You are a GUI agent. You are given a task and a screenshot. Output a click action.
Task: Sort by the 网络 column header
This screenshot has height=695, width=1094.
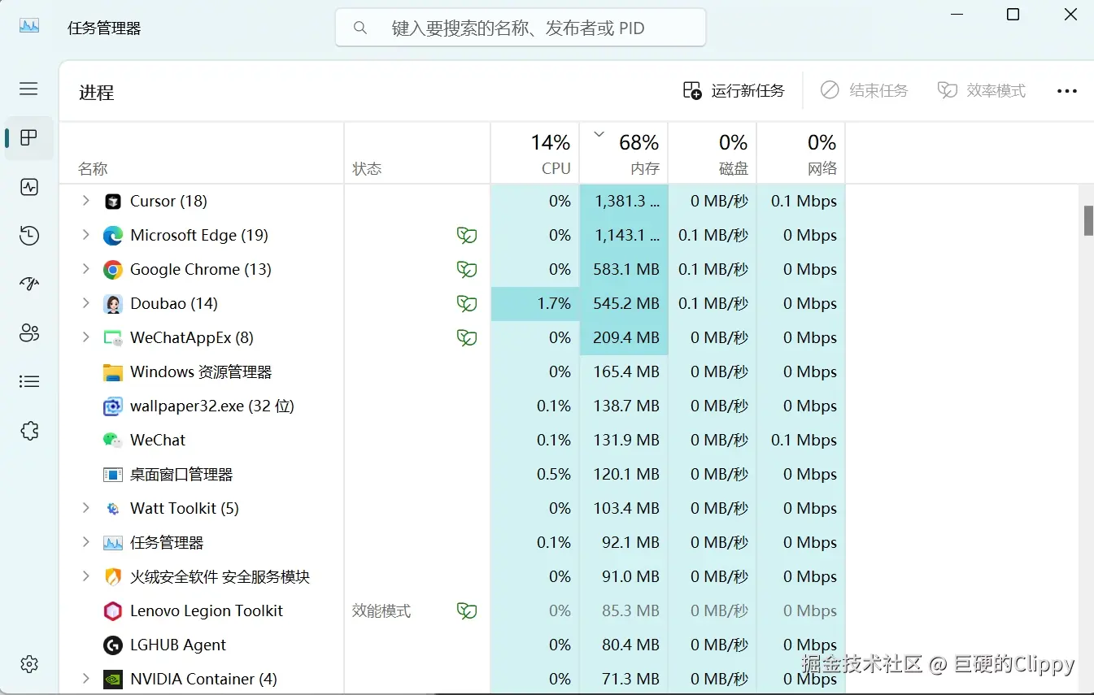[x=801, y=154]
